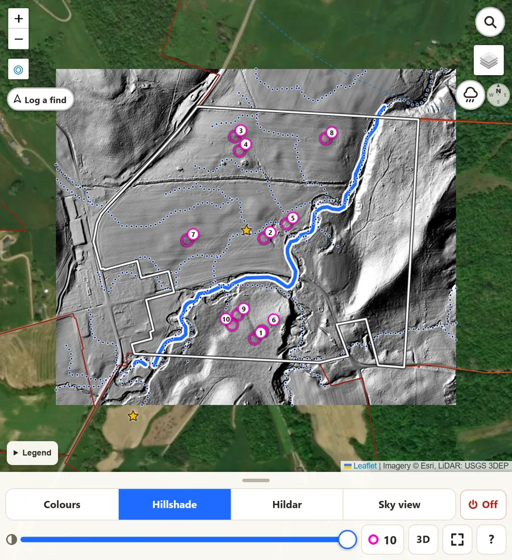Image resolution: width=512 pixels, height=560 pixels.
Task: Turn the LiDAR overlay off
Action: (483, 504)
